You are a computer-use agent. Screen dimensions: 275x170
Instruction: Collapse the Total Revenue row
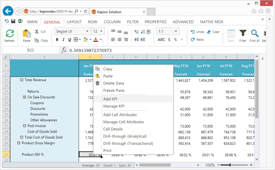click(x=21, y=80)
